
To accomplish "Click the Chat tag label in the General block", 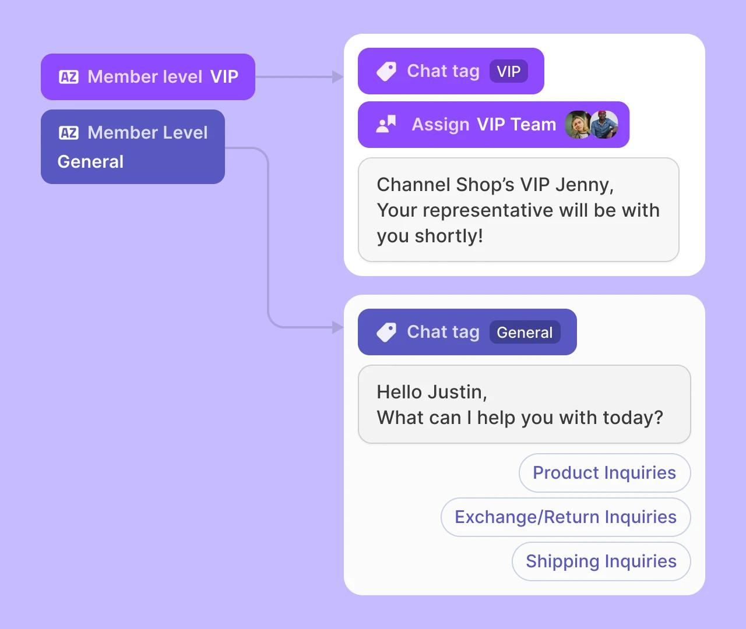I will click(443, 332).
